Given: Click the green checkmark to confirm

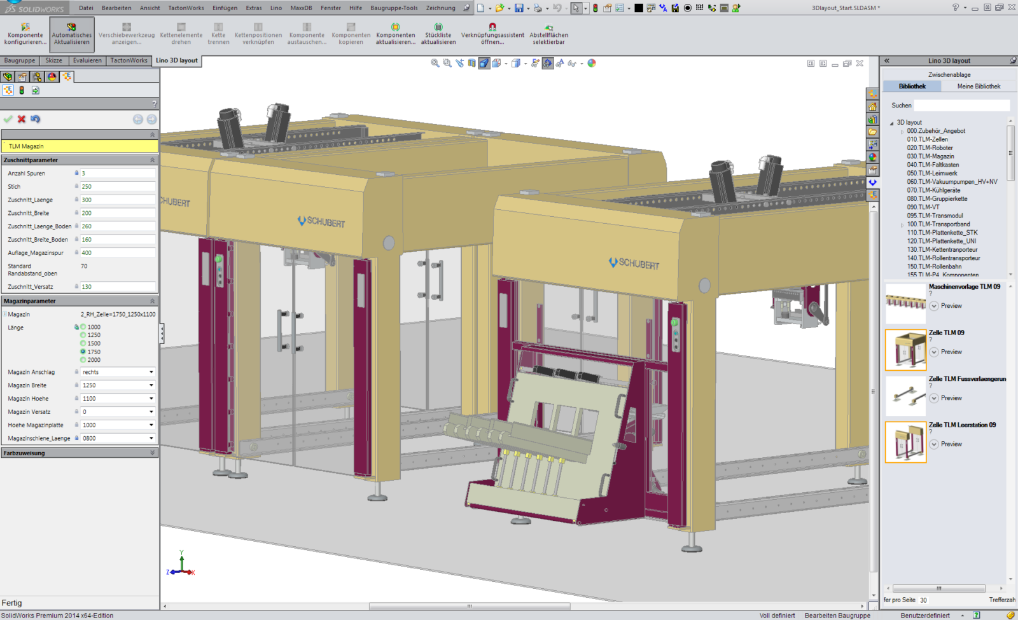Looking at the screenshot, I should click(8, 119).
